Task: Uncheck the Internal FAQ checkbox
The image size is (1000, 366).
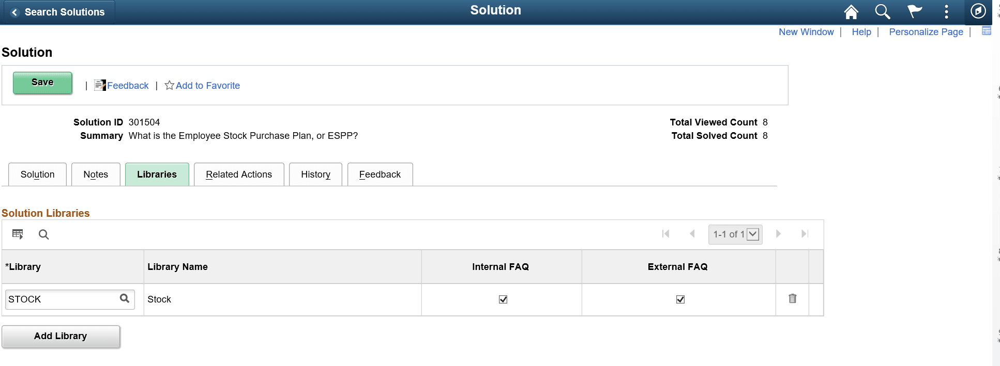Action: coord(502,299)
